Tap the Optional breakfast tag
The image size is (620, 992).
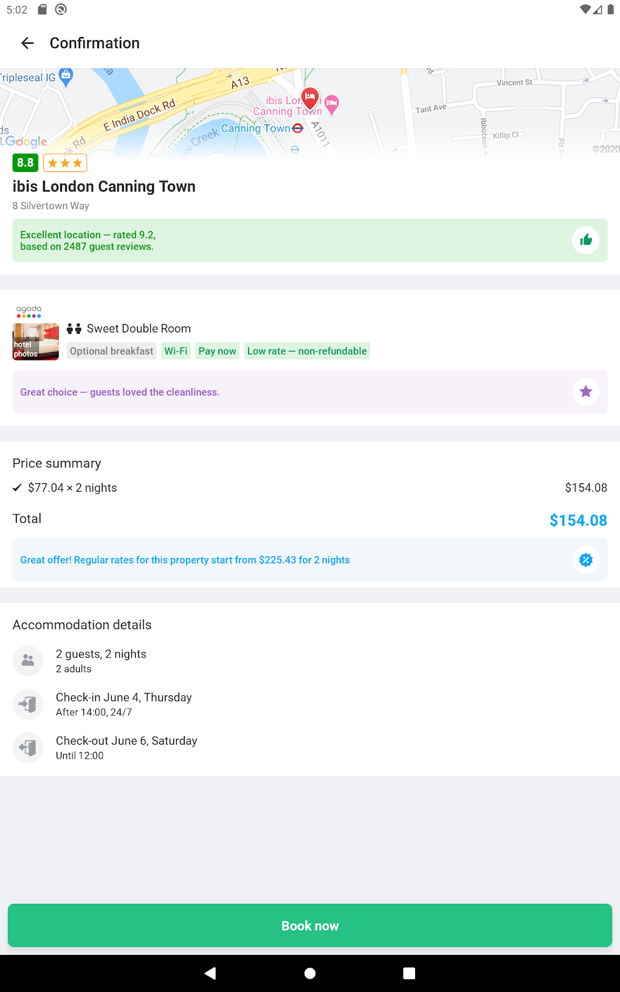pos(111,351)
